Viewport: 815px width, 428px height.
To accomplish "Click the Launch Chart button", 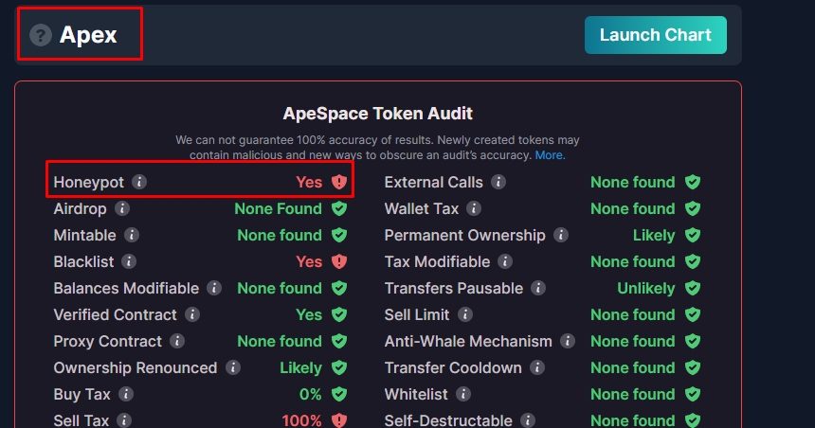I will 656,35.
